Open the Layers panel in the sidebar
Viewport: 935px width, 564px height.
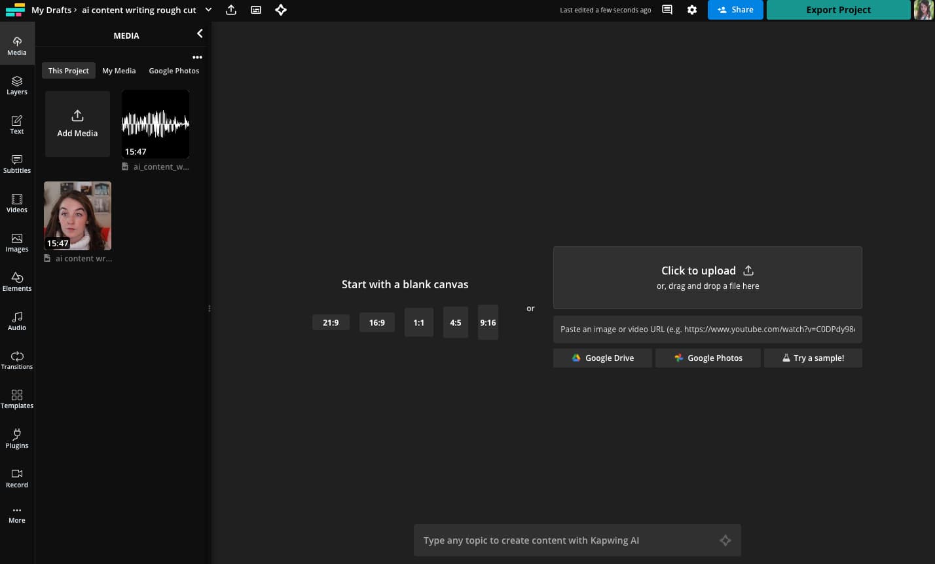click(16, 85)
